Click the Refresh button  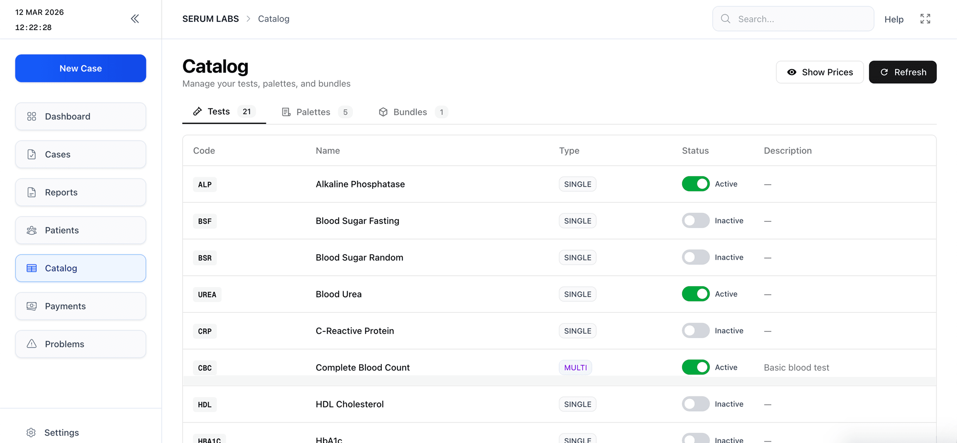pos(902,72)
